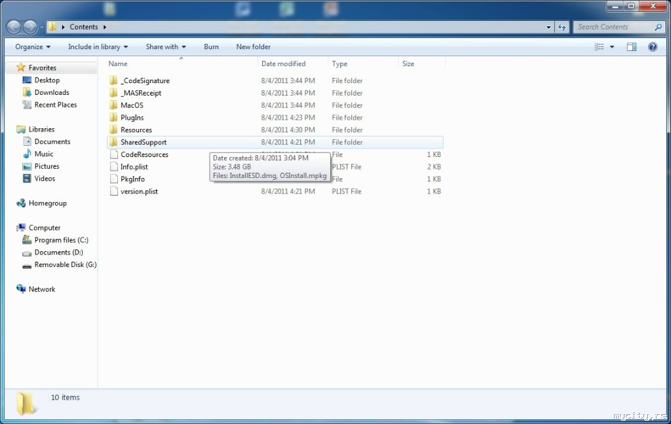Click the 2 KB size of Info.plist
This screenshot has width=671, height=424.
434,167
